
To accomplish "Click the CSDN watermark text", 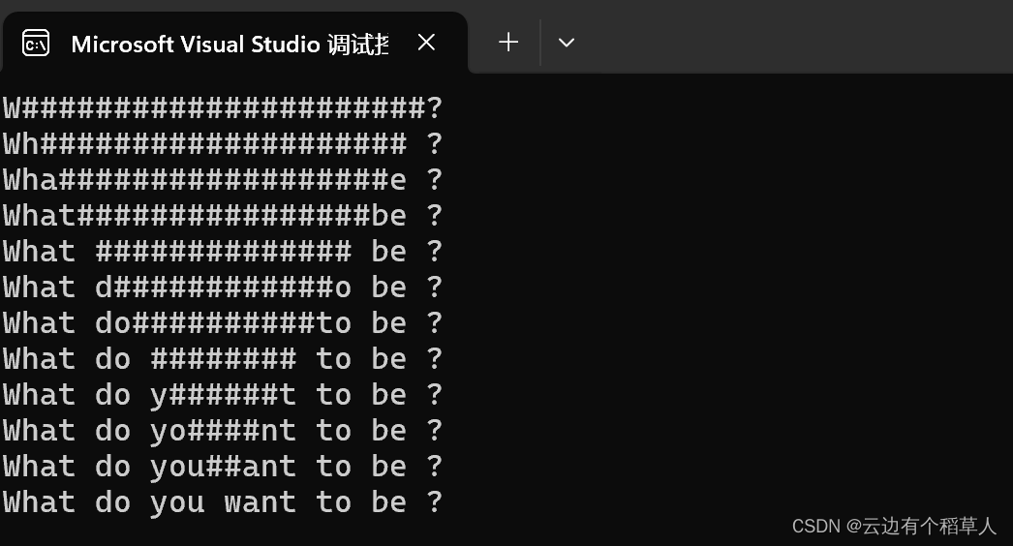I will coord(894,526).
